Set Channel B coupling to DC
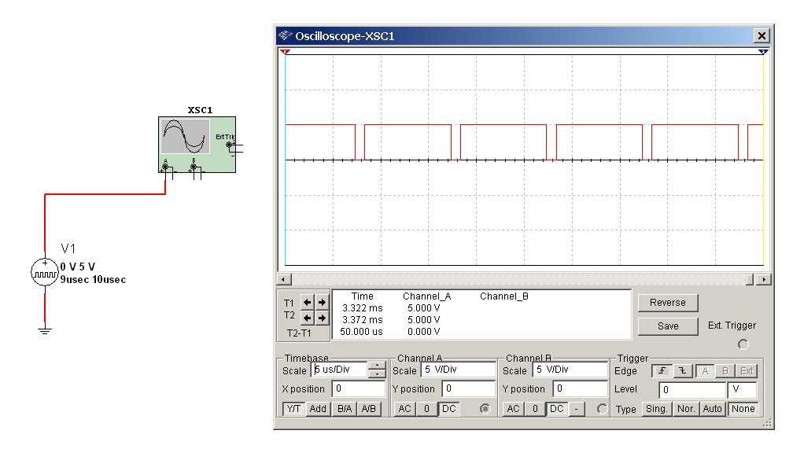Image resolution: width=804 pixels, height=471 pixels. tap(557, 409)
